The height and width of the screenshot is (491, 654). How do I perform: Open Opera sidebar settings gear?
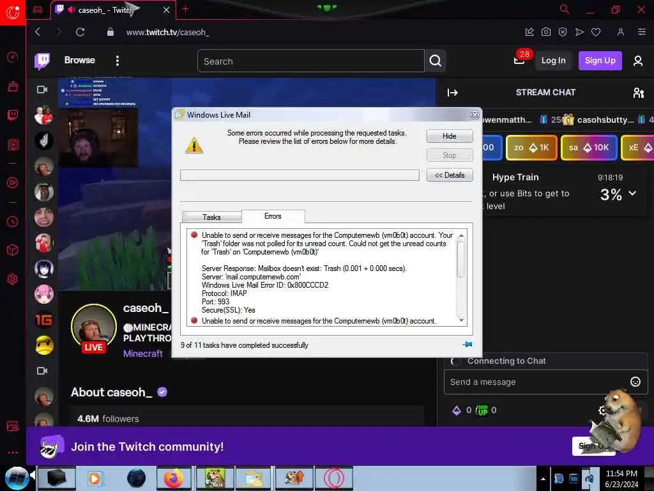coord(13,279)
